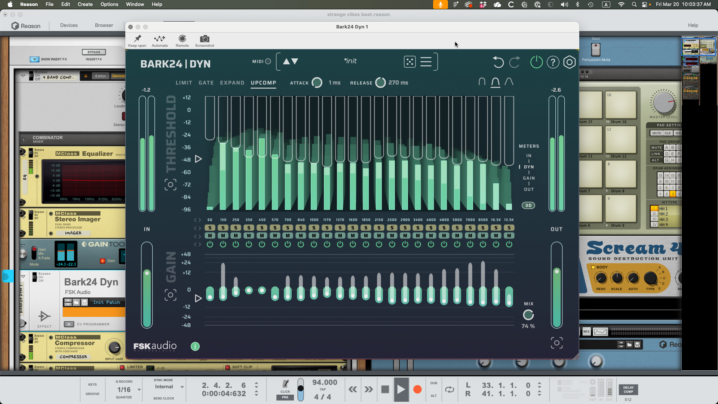The image size is (718, 404).
Task: Toggle the green plugin power button
Action: click(536, 62)
